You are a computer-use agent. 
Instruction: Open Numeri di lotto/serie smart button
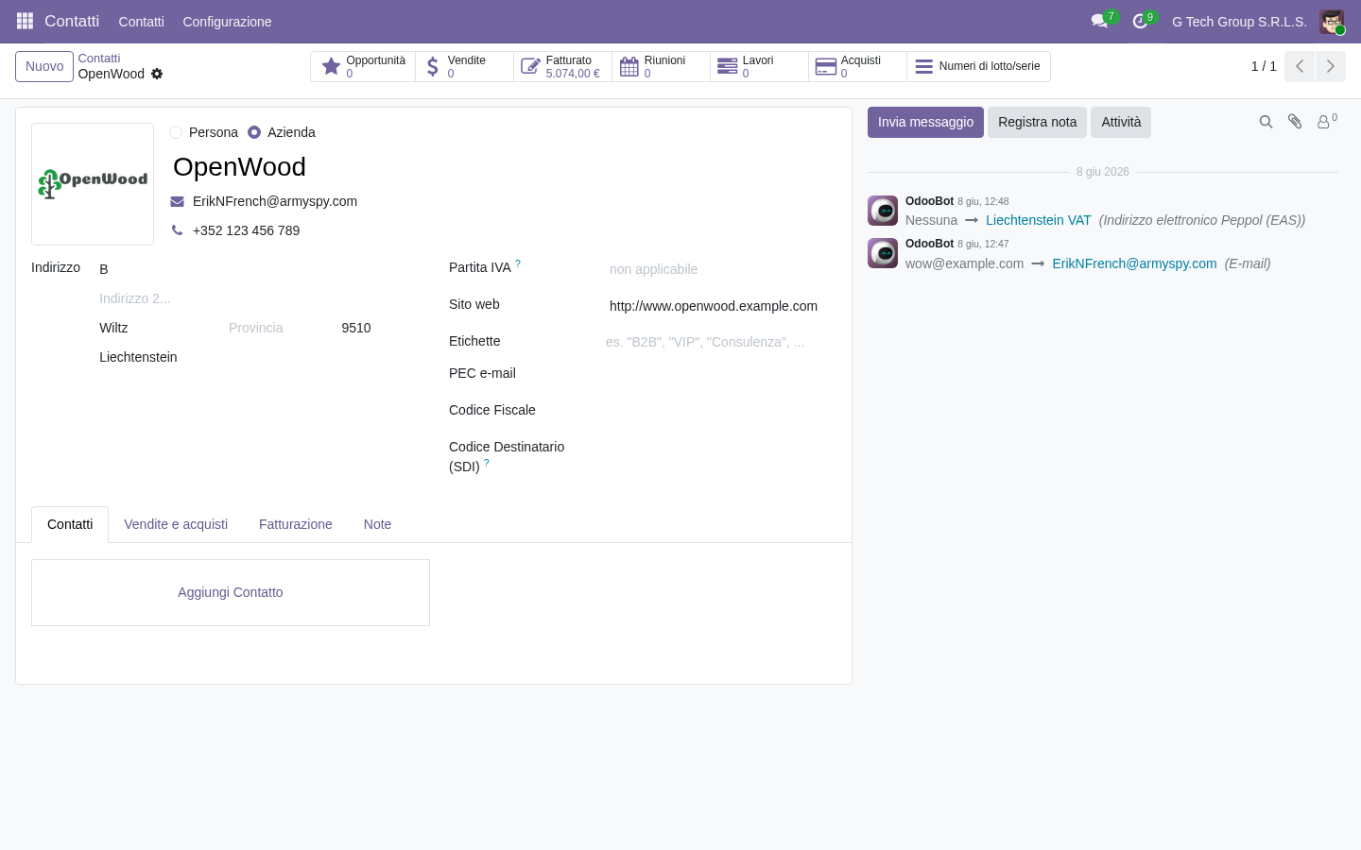(978, 66)
